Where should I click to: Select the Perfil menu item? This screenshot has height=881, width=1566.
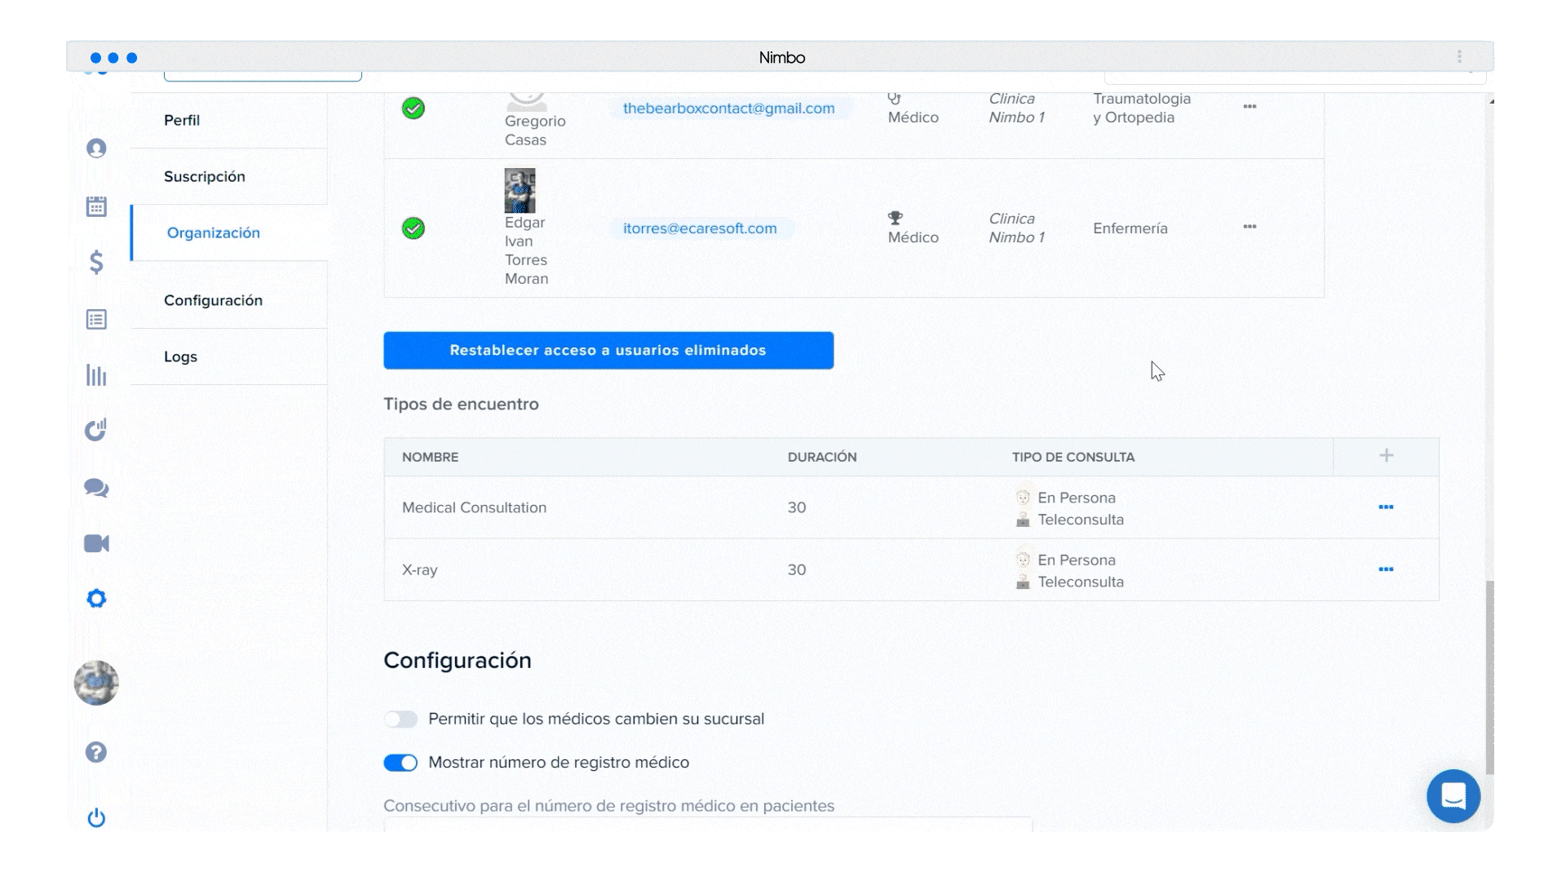tap(229, 120)
